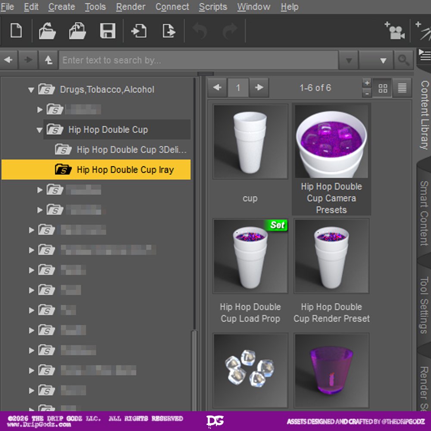Select the ice cubes thumbnail
The width and height of the screenshot is (431, 431).
[250, 371]
